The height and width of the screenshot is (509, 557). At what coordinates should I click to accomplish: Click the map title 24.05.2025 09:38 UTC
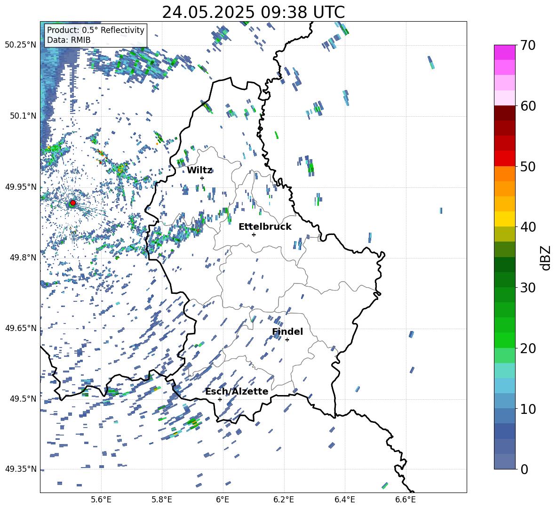(x=253, y=12)
